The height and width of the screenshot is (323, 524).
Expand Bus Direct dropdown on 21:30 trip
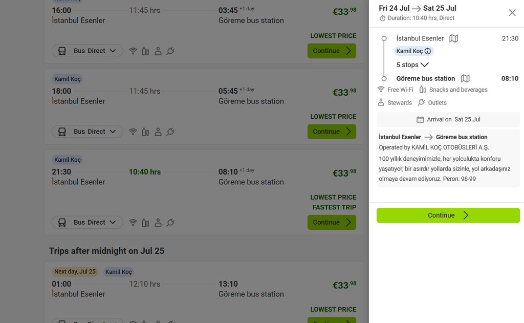tap(87, 222)
